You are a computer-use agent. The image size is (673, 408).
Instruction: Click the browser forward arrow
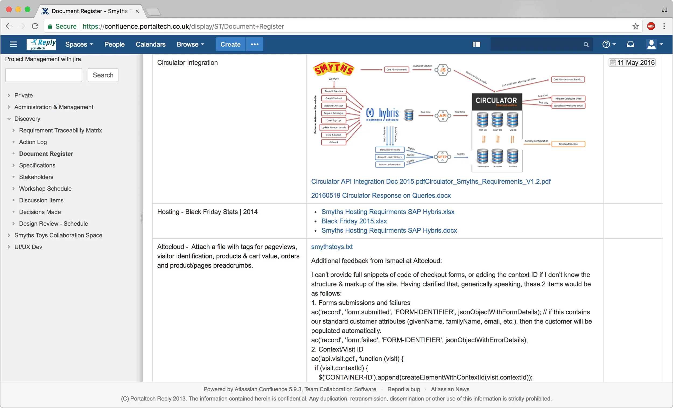[x=22, y=26]
